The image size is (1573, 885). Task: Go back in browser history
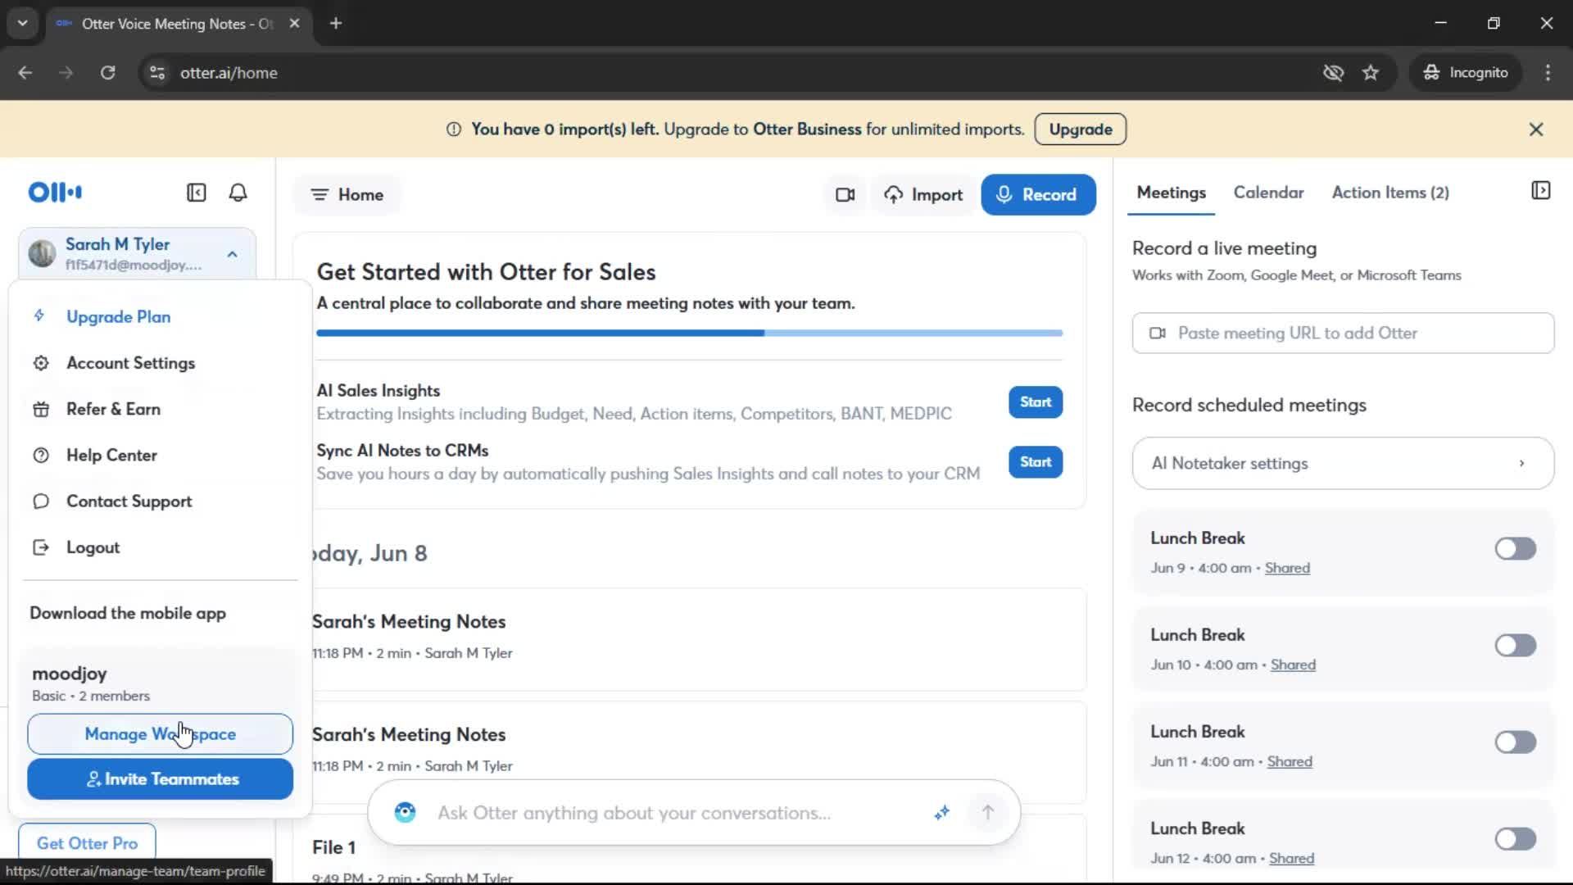coord(25,73)
